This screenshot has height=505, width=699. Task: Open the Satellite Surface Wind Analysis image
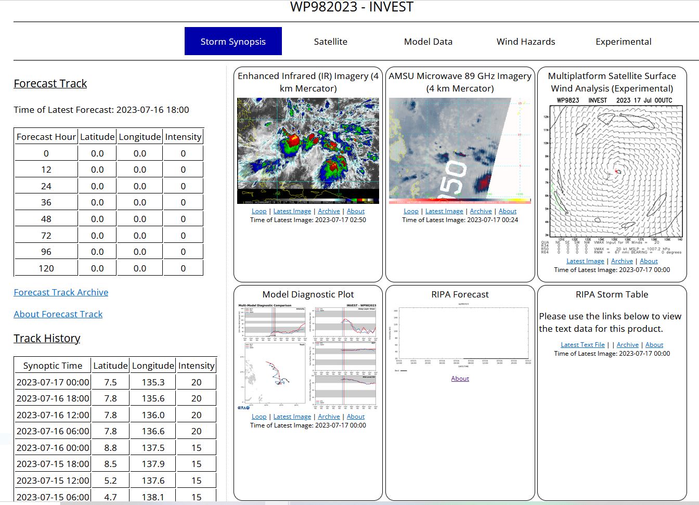tap(612, 175)
